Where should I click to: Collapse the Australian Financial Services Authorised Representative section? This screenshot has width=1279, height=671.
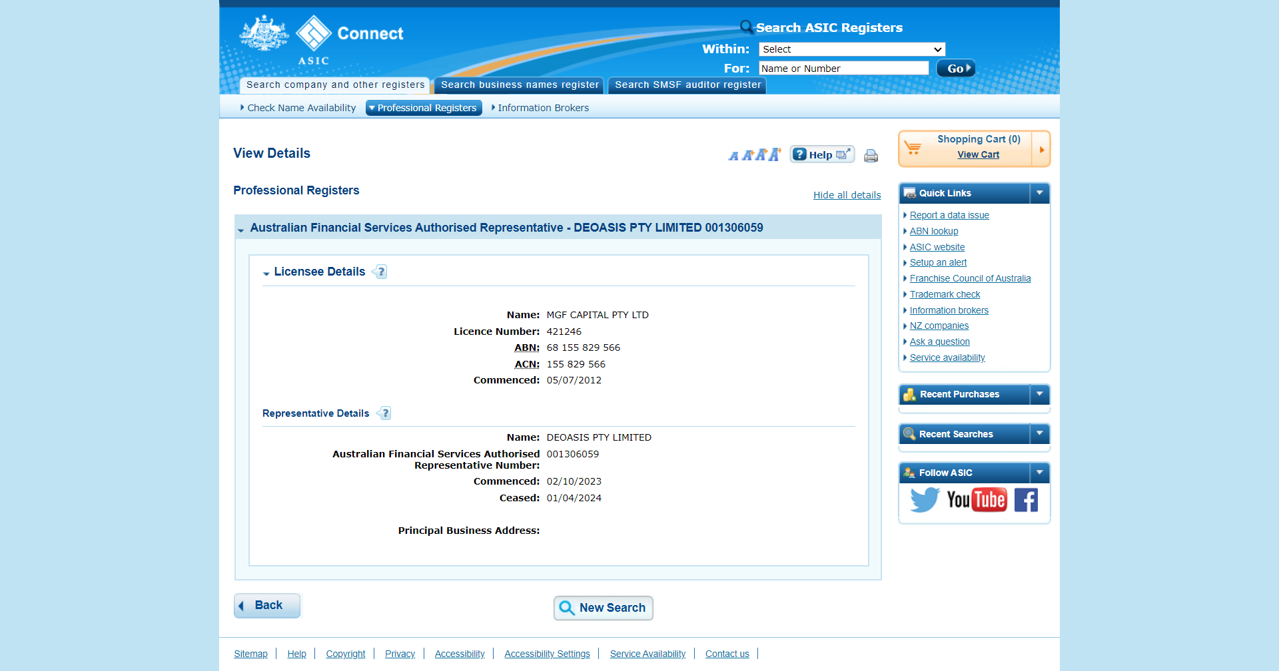click(x=240, y=230)
